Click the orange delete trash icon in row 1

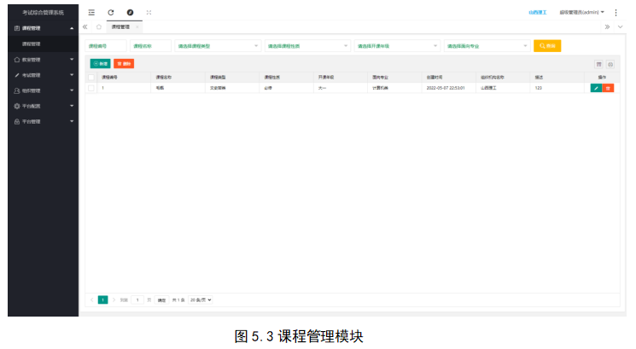tap(608, 88)
